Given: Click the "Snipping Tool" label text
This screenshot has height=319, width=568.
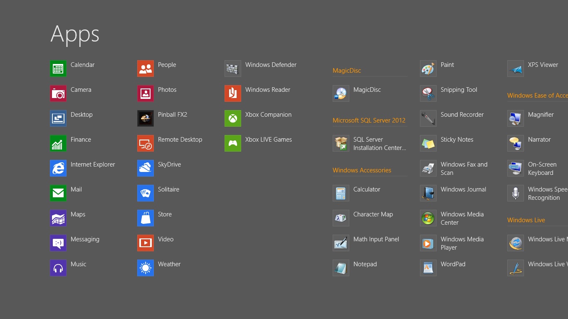Looking at the screenshot, I should pos(459,90).
